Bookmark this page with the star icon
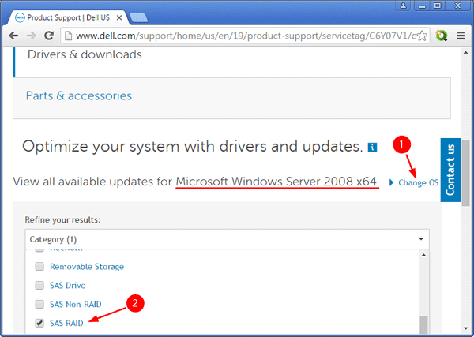This screenshot has height=337, width=474. point(420,36)
